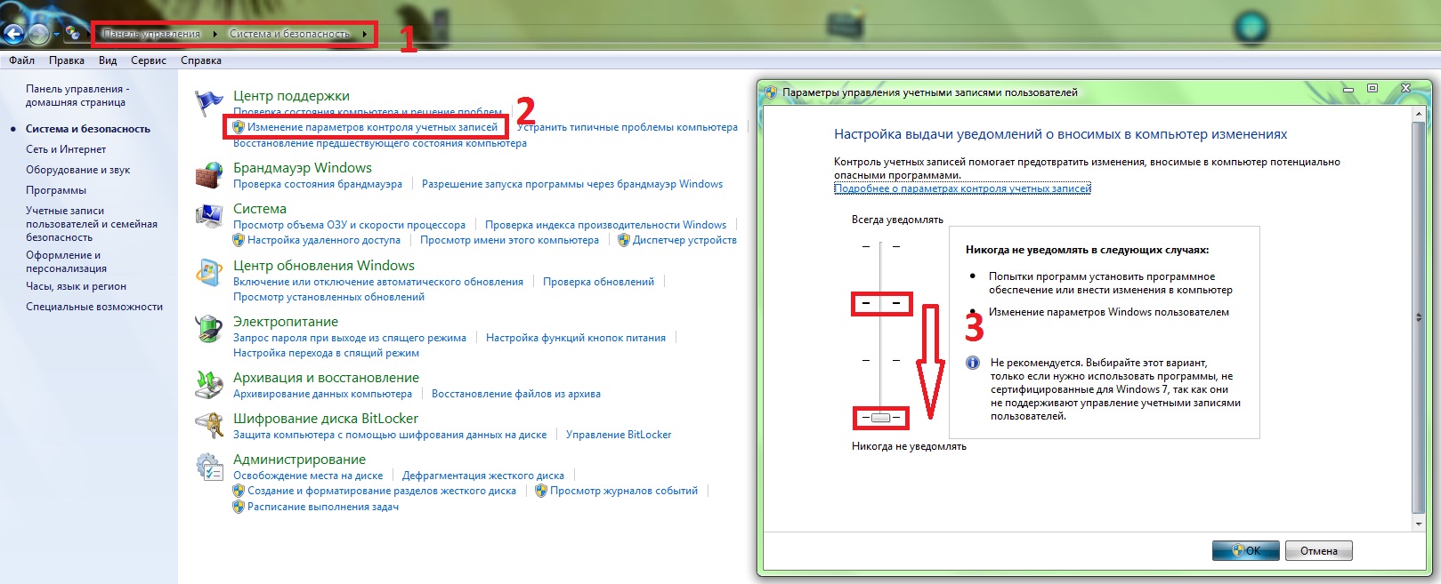Select Часы, язык и регион in sidebar

coord(77,286)
